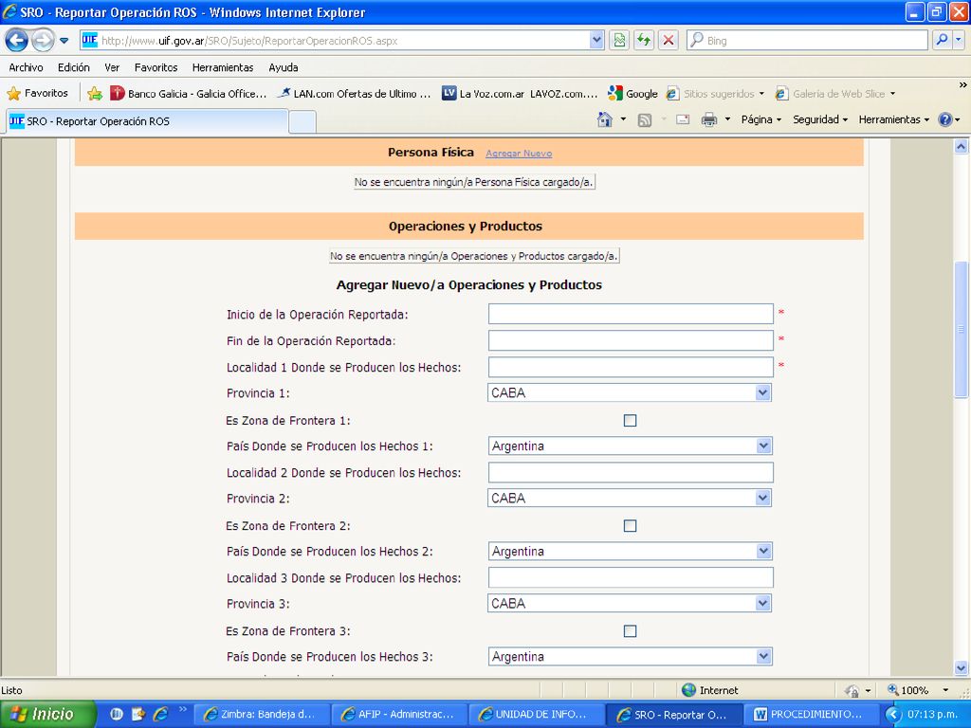Open the LAN.com Ofertas favorite link
Image resolution: width=971 pixels, height=728 pixels.
(355, 94)
